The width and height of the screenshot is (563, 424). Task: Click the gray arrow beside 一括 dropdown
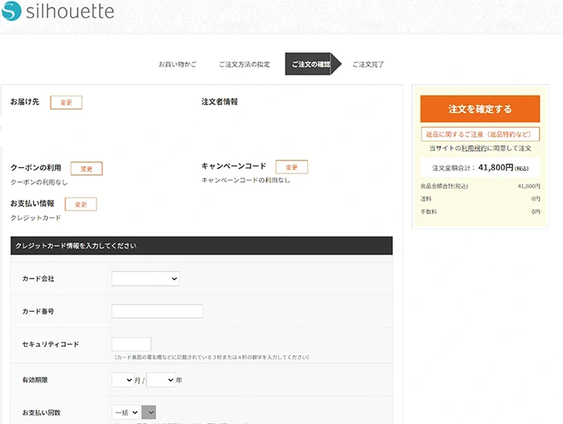[149, 413]
